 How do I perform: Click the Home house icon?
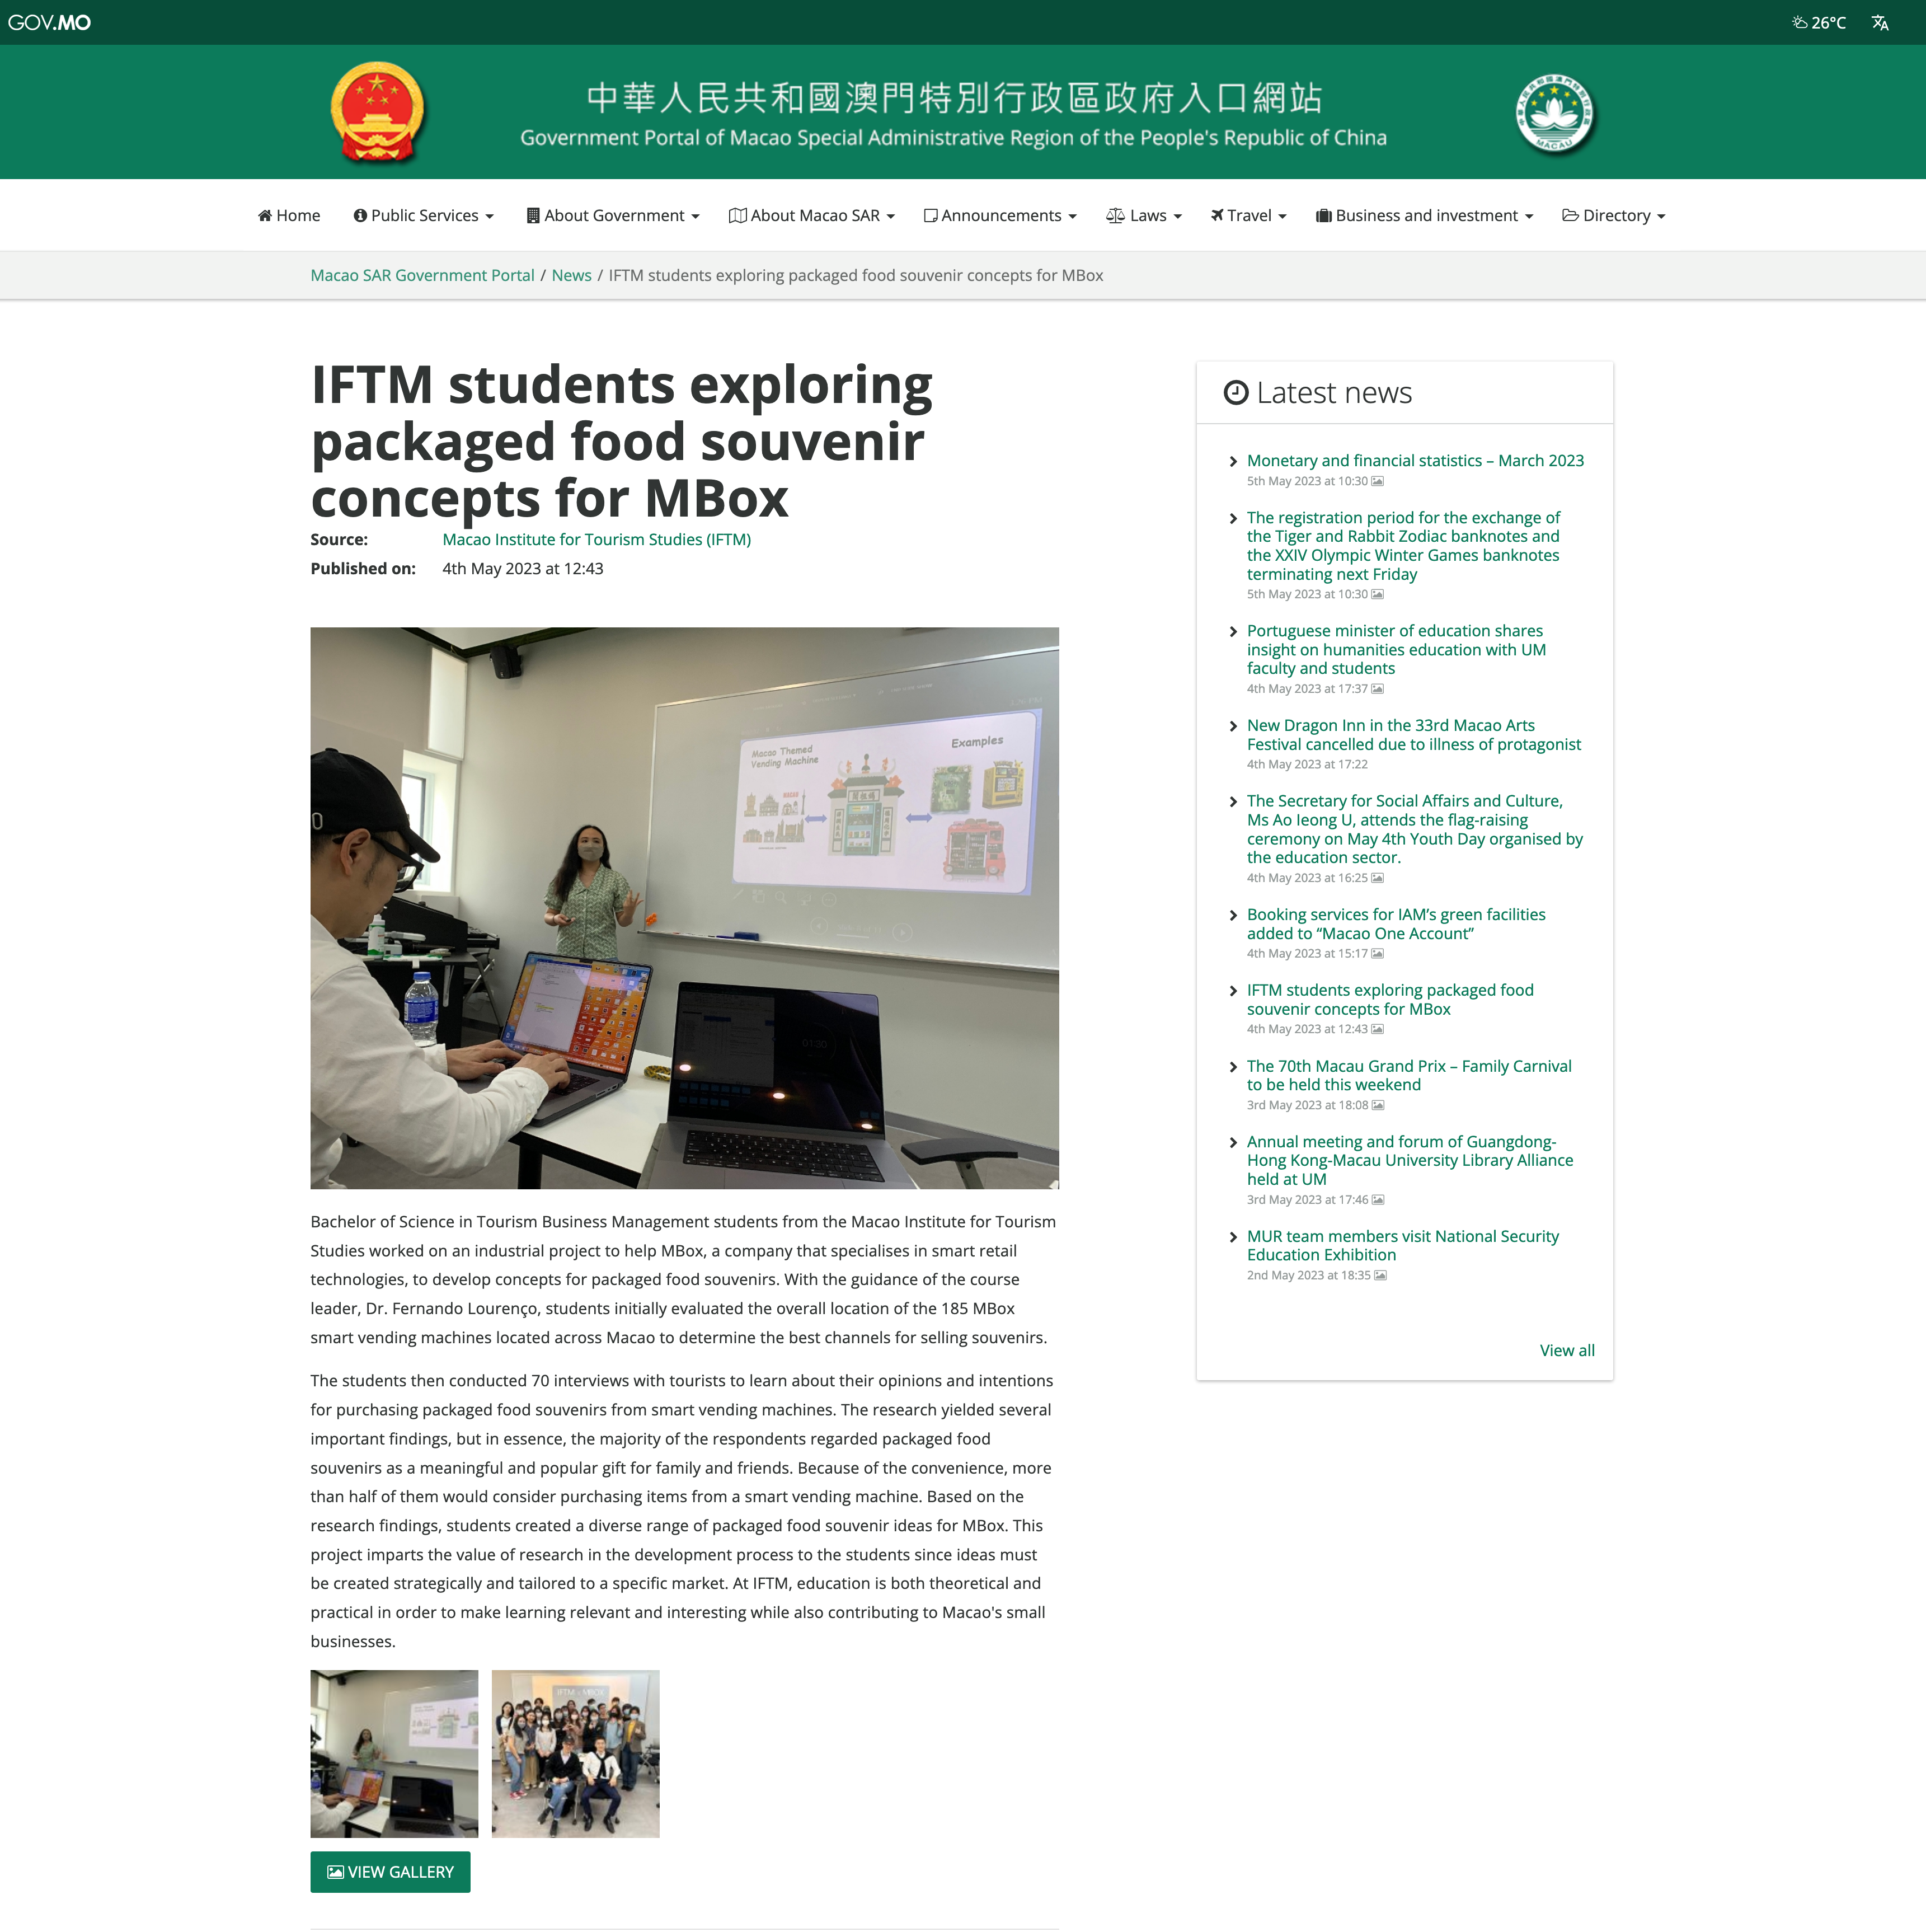coord(265,216)
